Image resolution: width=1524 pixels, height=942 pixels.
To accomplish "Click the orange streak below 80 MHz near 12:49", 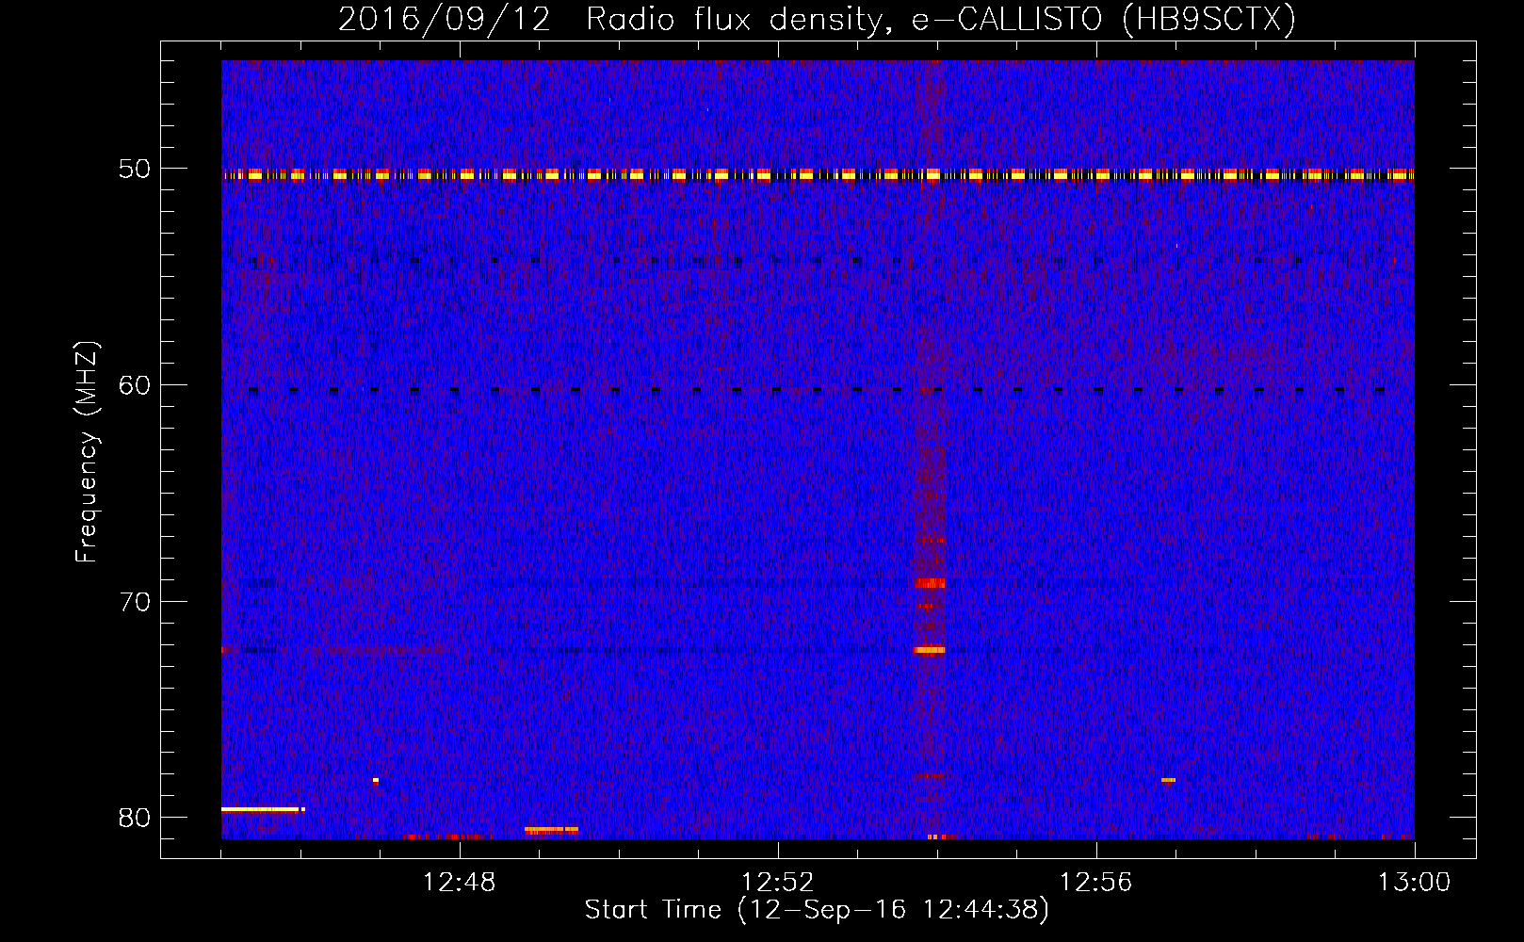I will pyautogui.click(x=552, y=830).
